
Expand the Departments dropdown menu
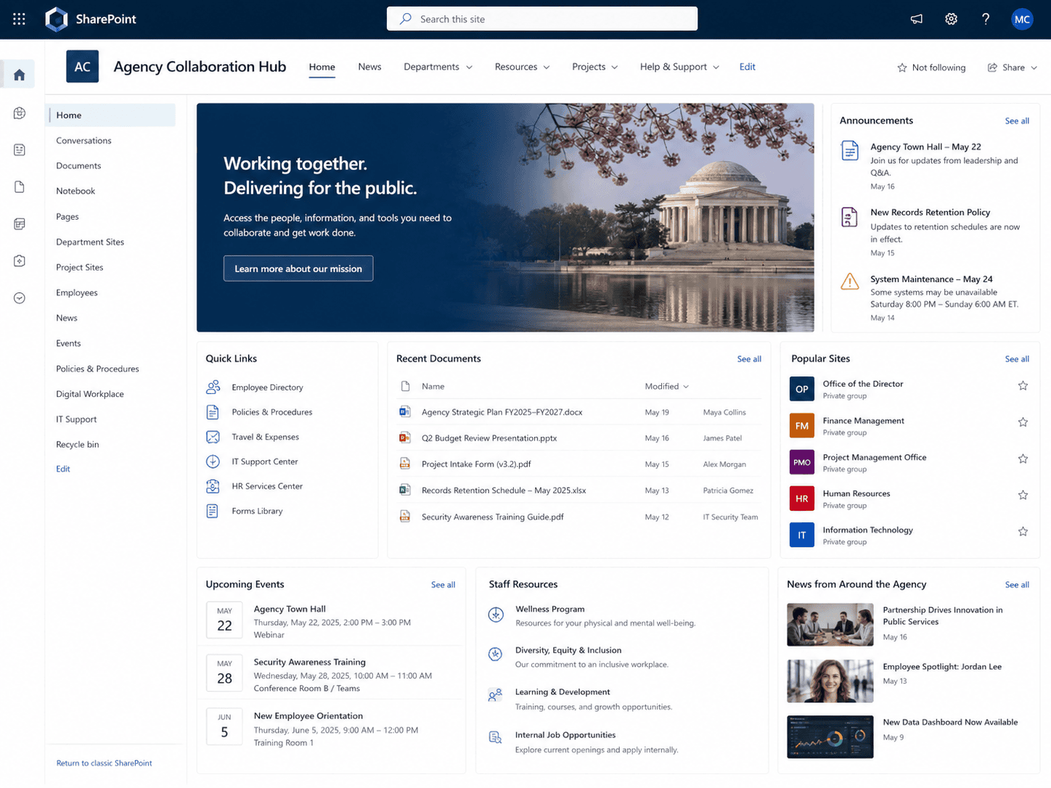(x=438, y=67)
